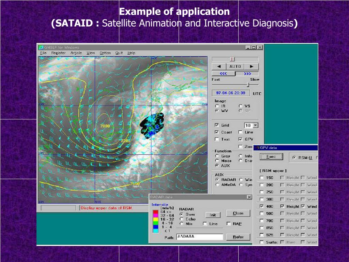349x262 pixels.
Task: Toggle the Wind checkbox for level 400
Action: click(303, 206)
